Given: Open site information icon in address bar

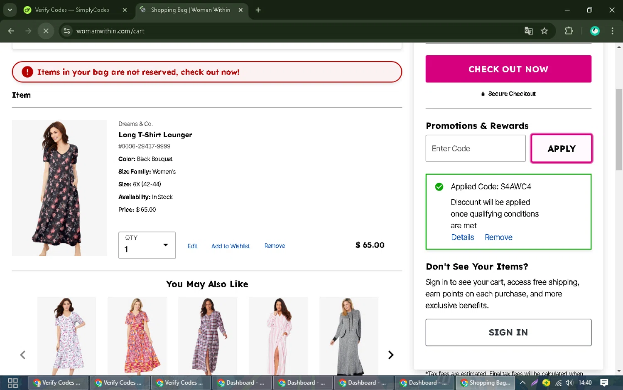Looking at the screenshot, I should pos(67,31).
